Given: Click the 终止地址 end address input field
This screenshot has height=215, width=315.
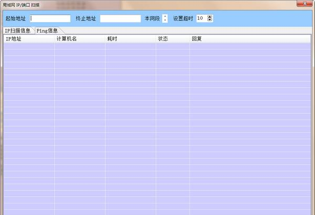Looking at the screenshot, I should [x=120, y=18].
